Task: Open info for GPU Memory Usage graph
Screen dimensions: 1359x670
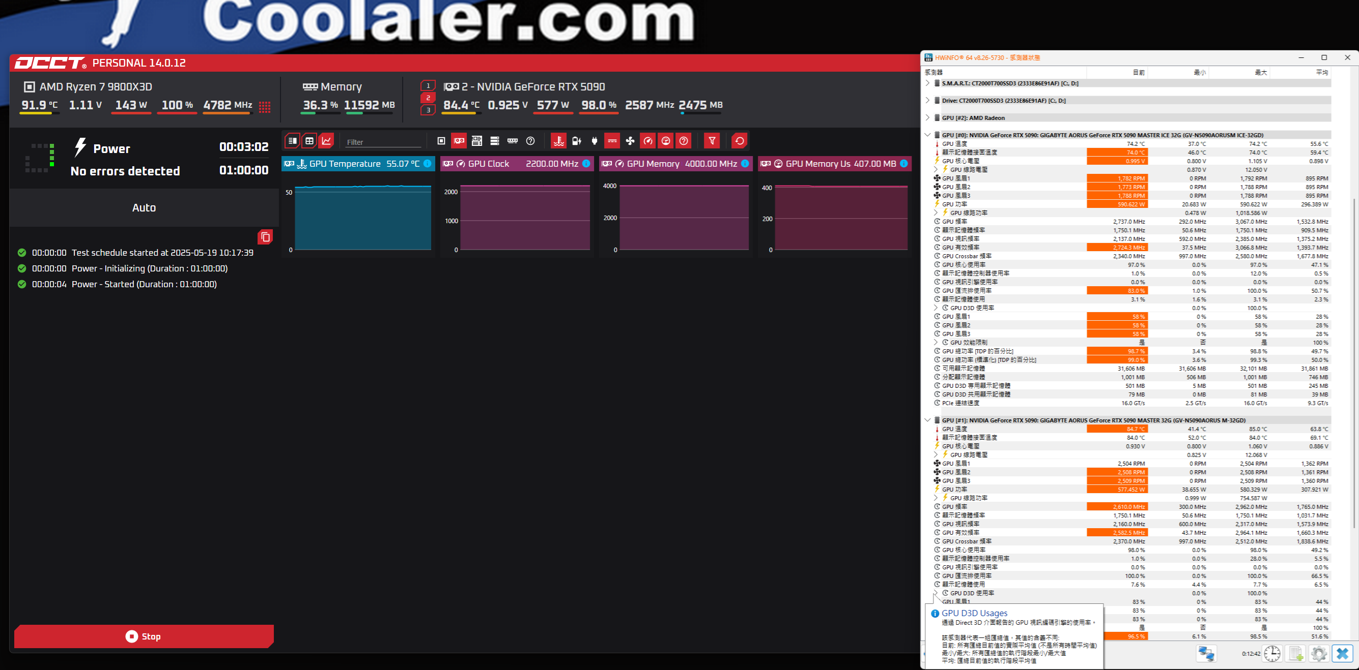Action: click(904, 164)
